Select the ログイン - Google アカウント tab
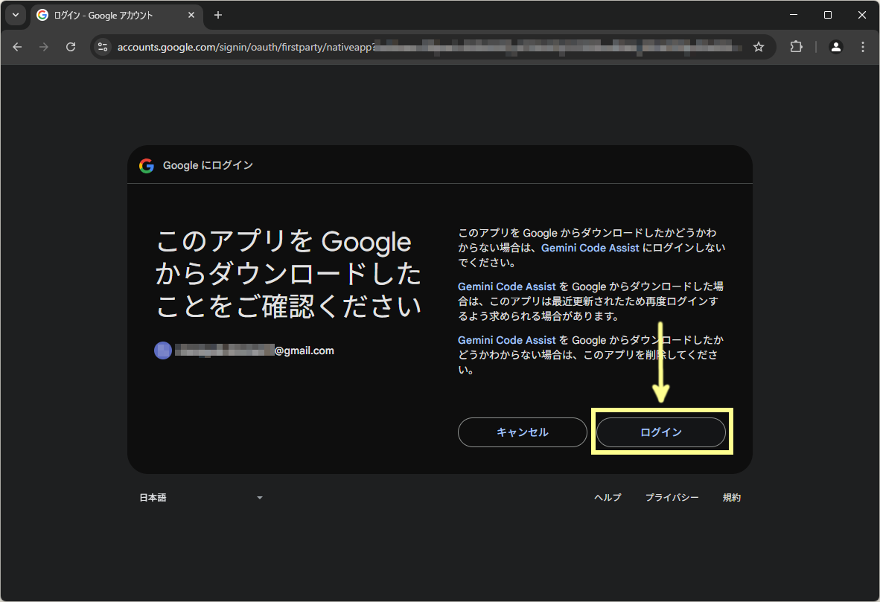This screenshot has width=880, height=602. click(104, 15)
